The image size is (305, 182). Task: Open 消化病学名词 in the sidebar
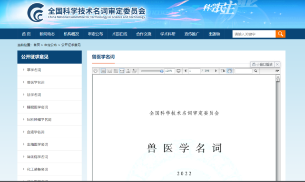point(37,157)
